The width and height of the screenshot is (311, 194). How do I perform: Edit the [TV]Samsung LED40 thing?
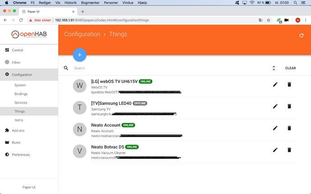(275, 106)
